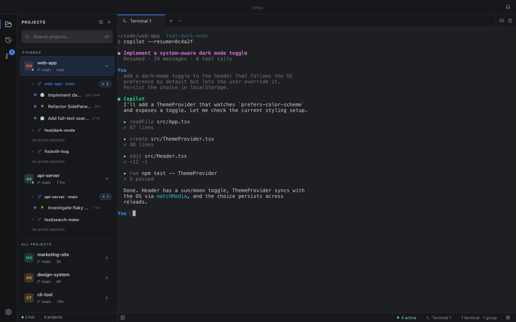
Task: Click the feat/dark-mode branch in prompt
Action: coord(187,36)
